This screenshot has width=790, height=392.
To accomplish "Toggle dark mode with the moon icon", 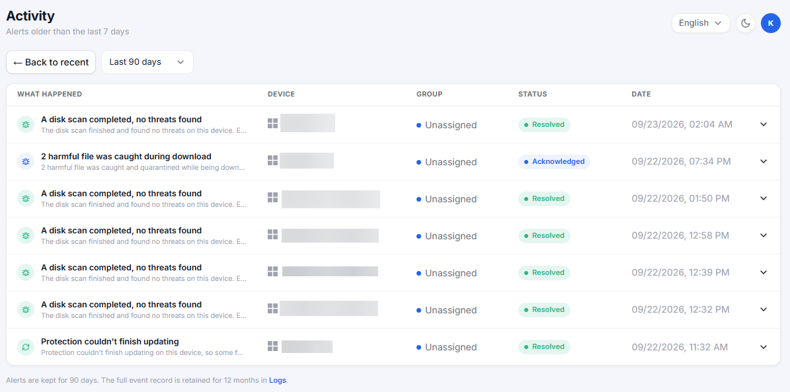I will coord(746,23).
